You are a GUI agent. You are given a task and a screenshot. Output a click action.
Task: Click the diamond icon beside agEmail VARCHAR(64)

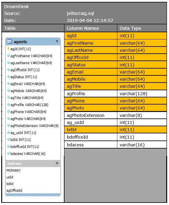8,83
